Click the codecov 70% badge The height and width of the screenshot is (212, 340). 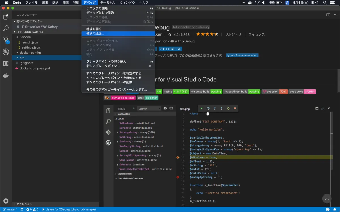coord(275,92)
